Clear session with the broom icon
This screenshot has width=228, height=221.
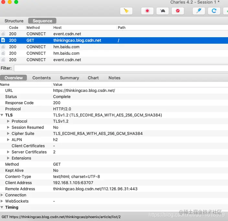tap(126, 11)
